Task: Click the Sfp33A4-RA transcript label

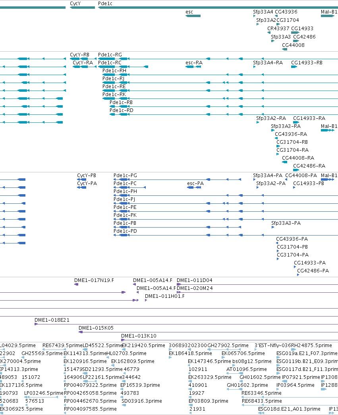Action: (268, 62)
